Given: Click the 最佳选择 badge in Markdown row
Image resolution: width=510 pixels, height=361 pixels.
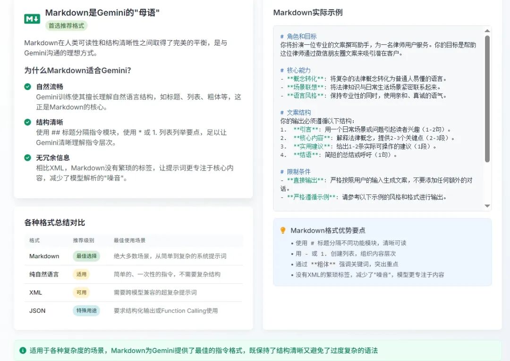Looking at the screenshot, I should point(86,256).
